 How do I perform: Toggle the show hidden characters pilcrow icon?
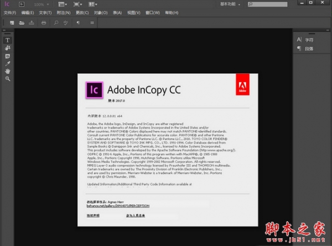click(x=78, y=23)
